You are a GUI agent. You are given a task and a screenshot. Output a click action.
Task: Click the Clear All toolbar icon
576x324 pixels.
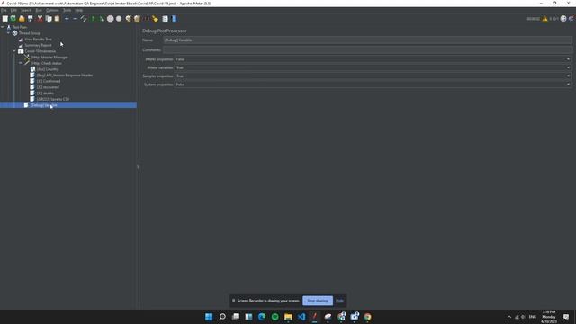click(x=137, y=19)
